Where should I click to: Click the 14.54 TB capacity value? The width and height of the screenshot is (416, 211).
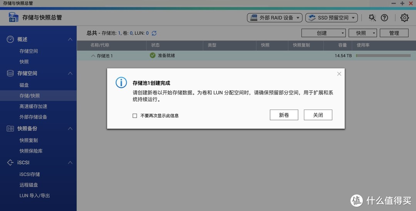pyautogui.click(x=343, y=56)
